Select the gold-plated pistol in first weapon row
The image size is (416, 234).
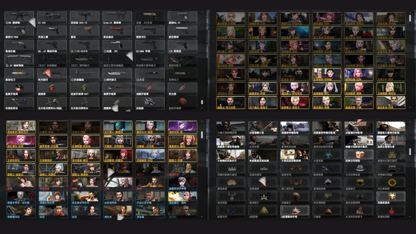point(150,18)
